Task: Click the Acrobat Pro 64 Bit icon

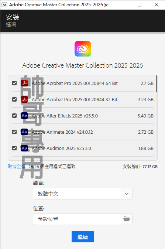Action: click(24, 83)
